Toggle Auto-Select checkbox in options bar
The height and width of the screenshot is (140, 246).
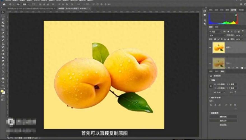18,4
